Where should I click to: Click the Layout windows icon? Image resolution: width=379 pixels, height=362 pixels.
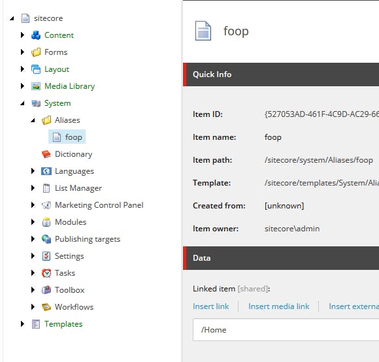click(x=36, y=69)
